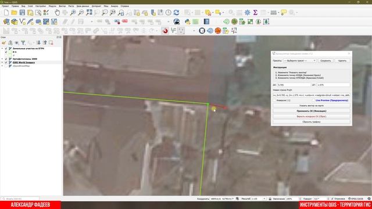Open the Проект menu
The width and height of the screenshot is (372, 209).
pyautogui.click(x=5, y=6)
